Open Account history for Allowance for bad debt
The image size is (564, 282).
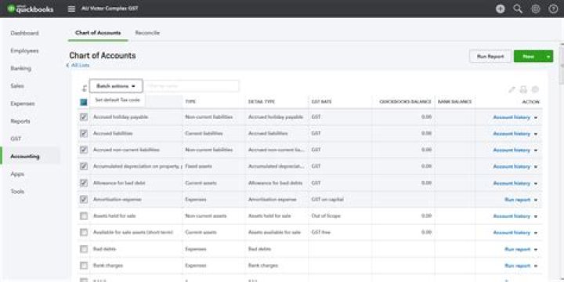click(x=512, y=183)
